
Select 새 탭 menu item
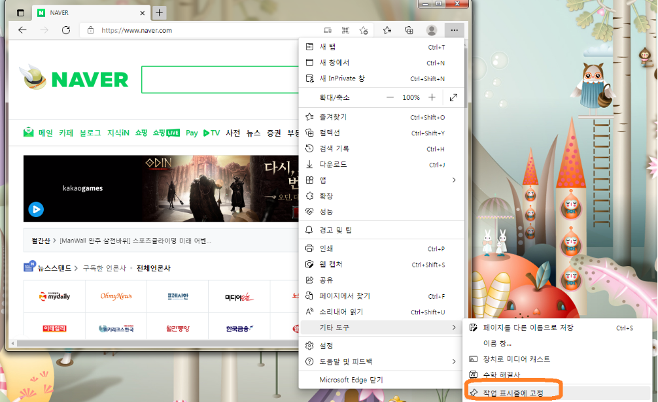click(381, 46)
